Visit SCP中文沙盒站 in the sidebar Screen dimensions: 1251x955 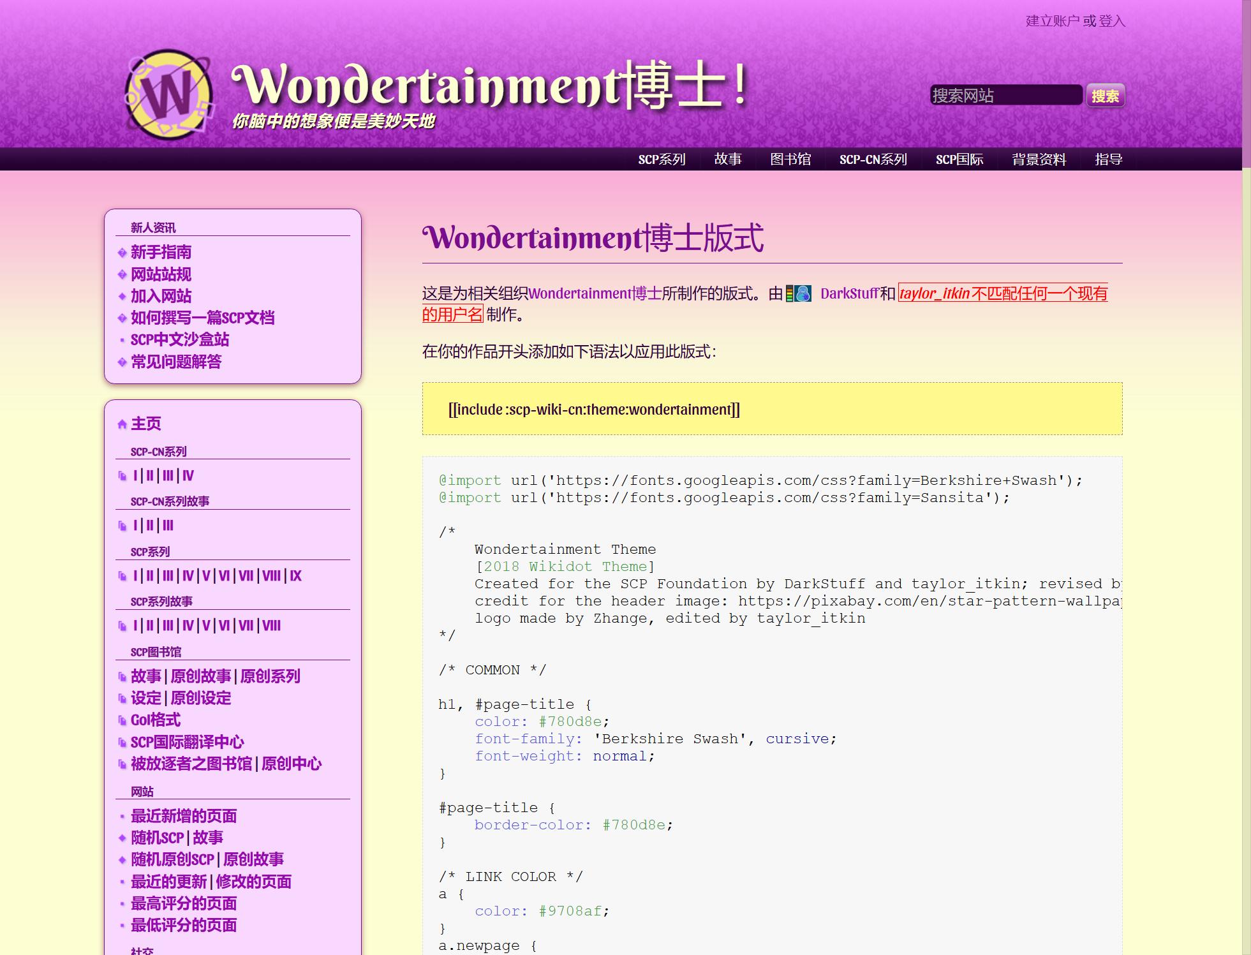pos(181,339)
